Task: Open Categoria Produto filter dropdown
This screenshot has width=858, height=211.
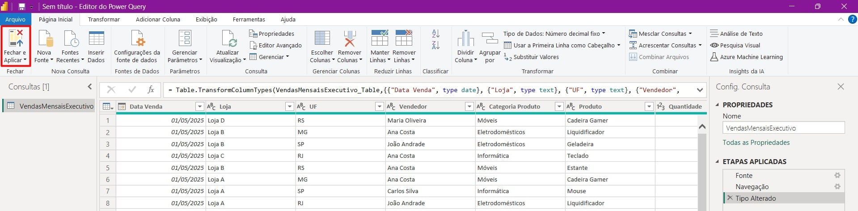Action: pyautogui.click(x=559, y=106)
